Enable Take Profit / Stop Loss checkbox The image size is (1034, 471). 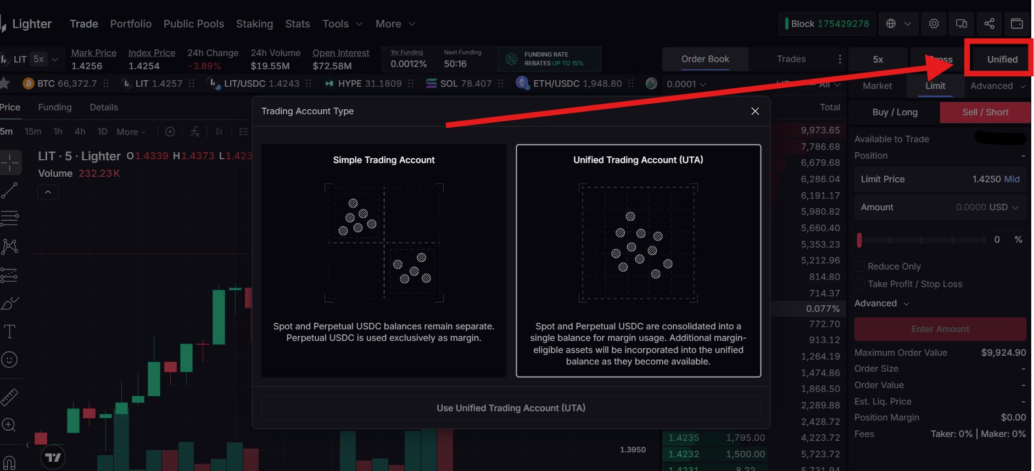tap(860, 284)
